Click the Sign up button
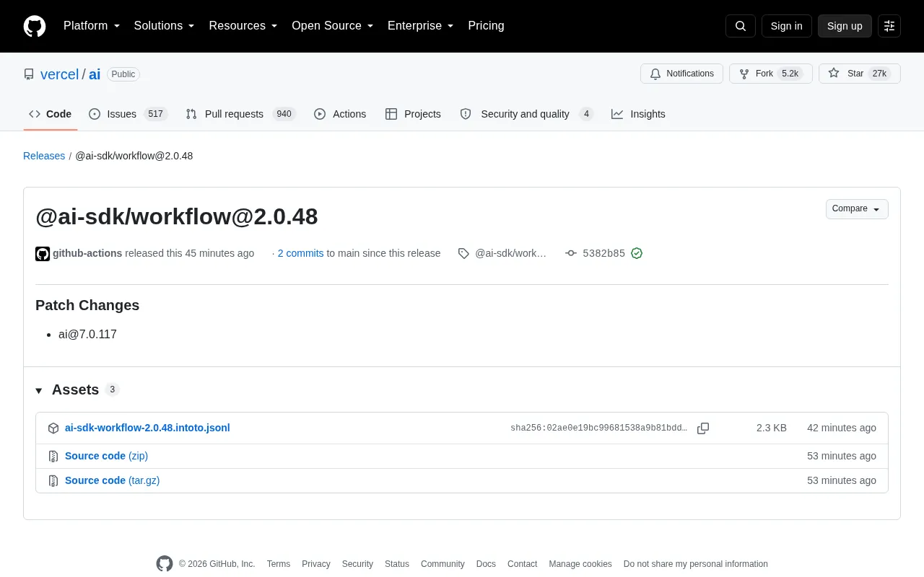 click(845, 26)
